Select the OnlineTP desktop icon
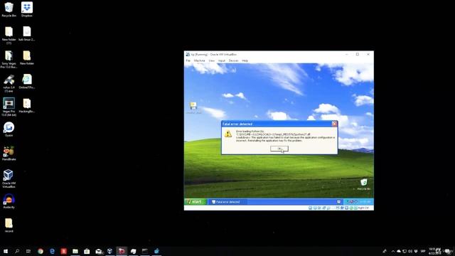 pos(27,82)
